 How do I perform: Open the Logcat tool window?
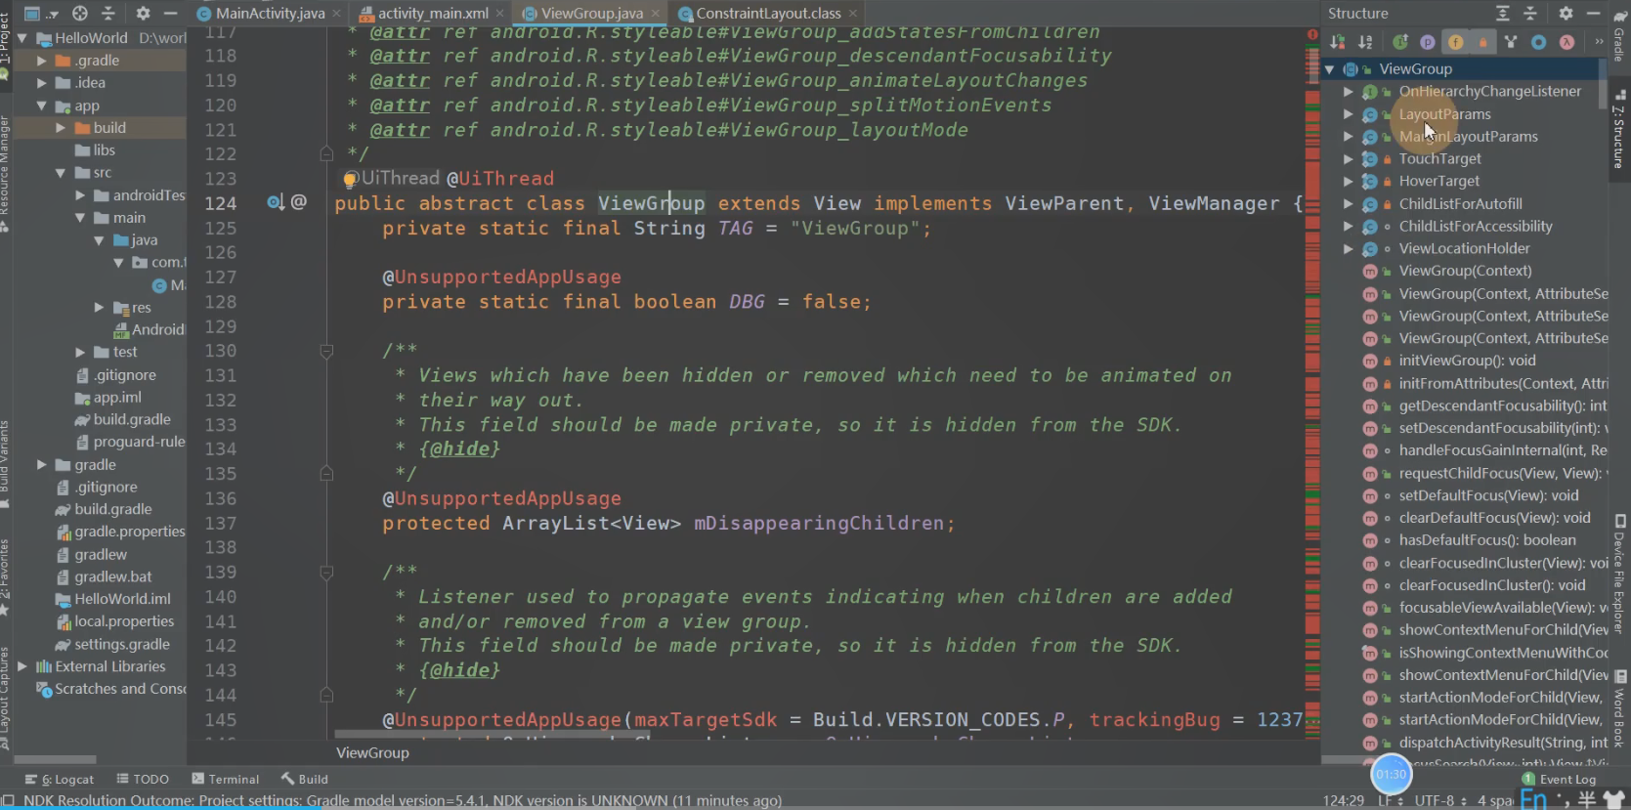60,779
